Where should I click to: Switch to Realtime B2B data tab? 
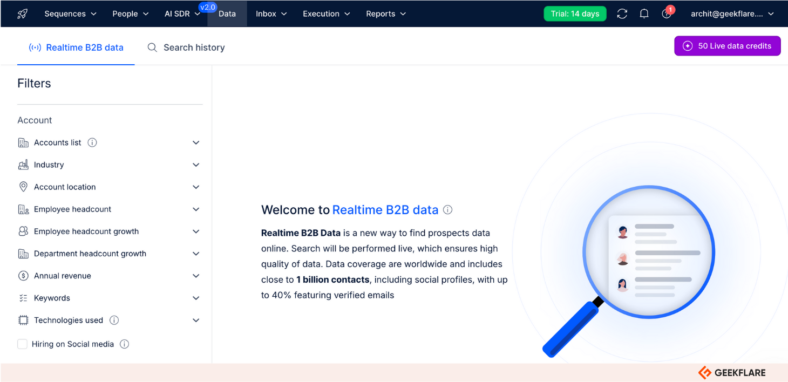coord(76,47)
